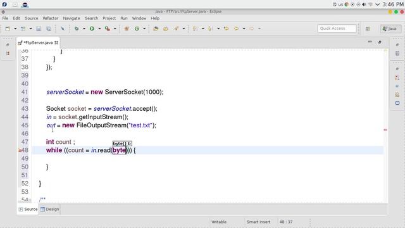Run the program with green play icon
This screenshot has width=405, height=228.
click(92, 28)
